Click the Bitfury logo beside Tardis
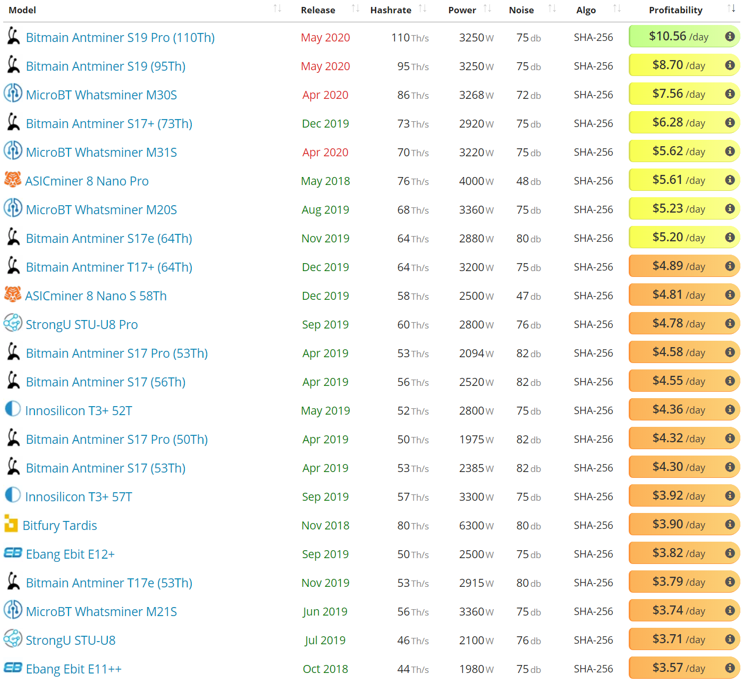 tap(11, 524)
